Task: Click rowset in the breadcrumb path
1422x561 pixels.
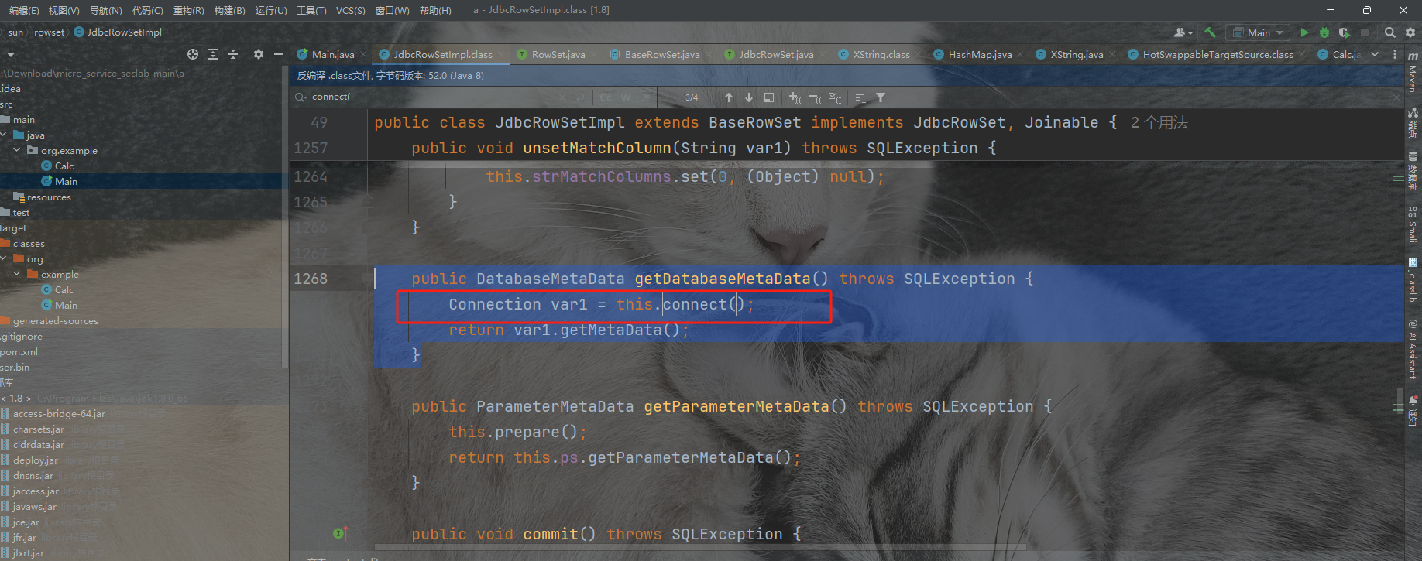Action: coord(49,32)
